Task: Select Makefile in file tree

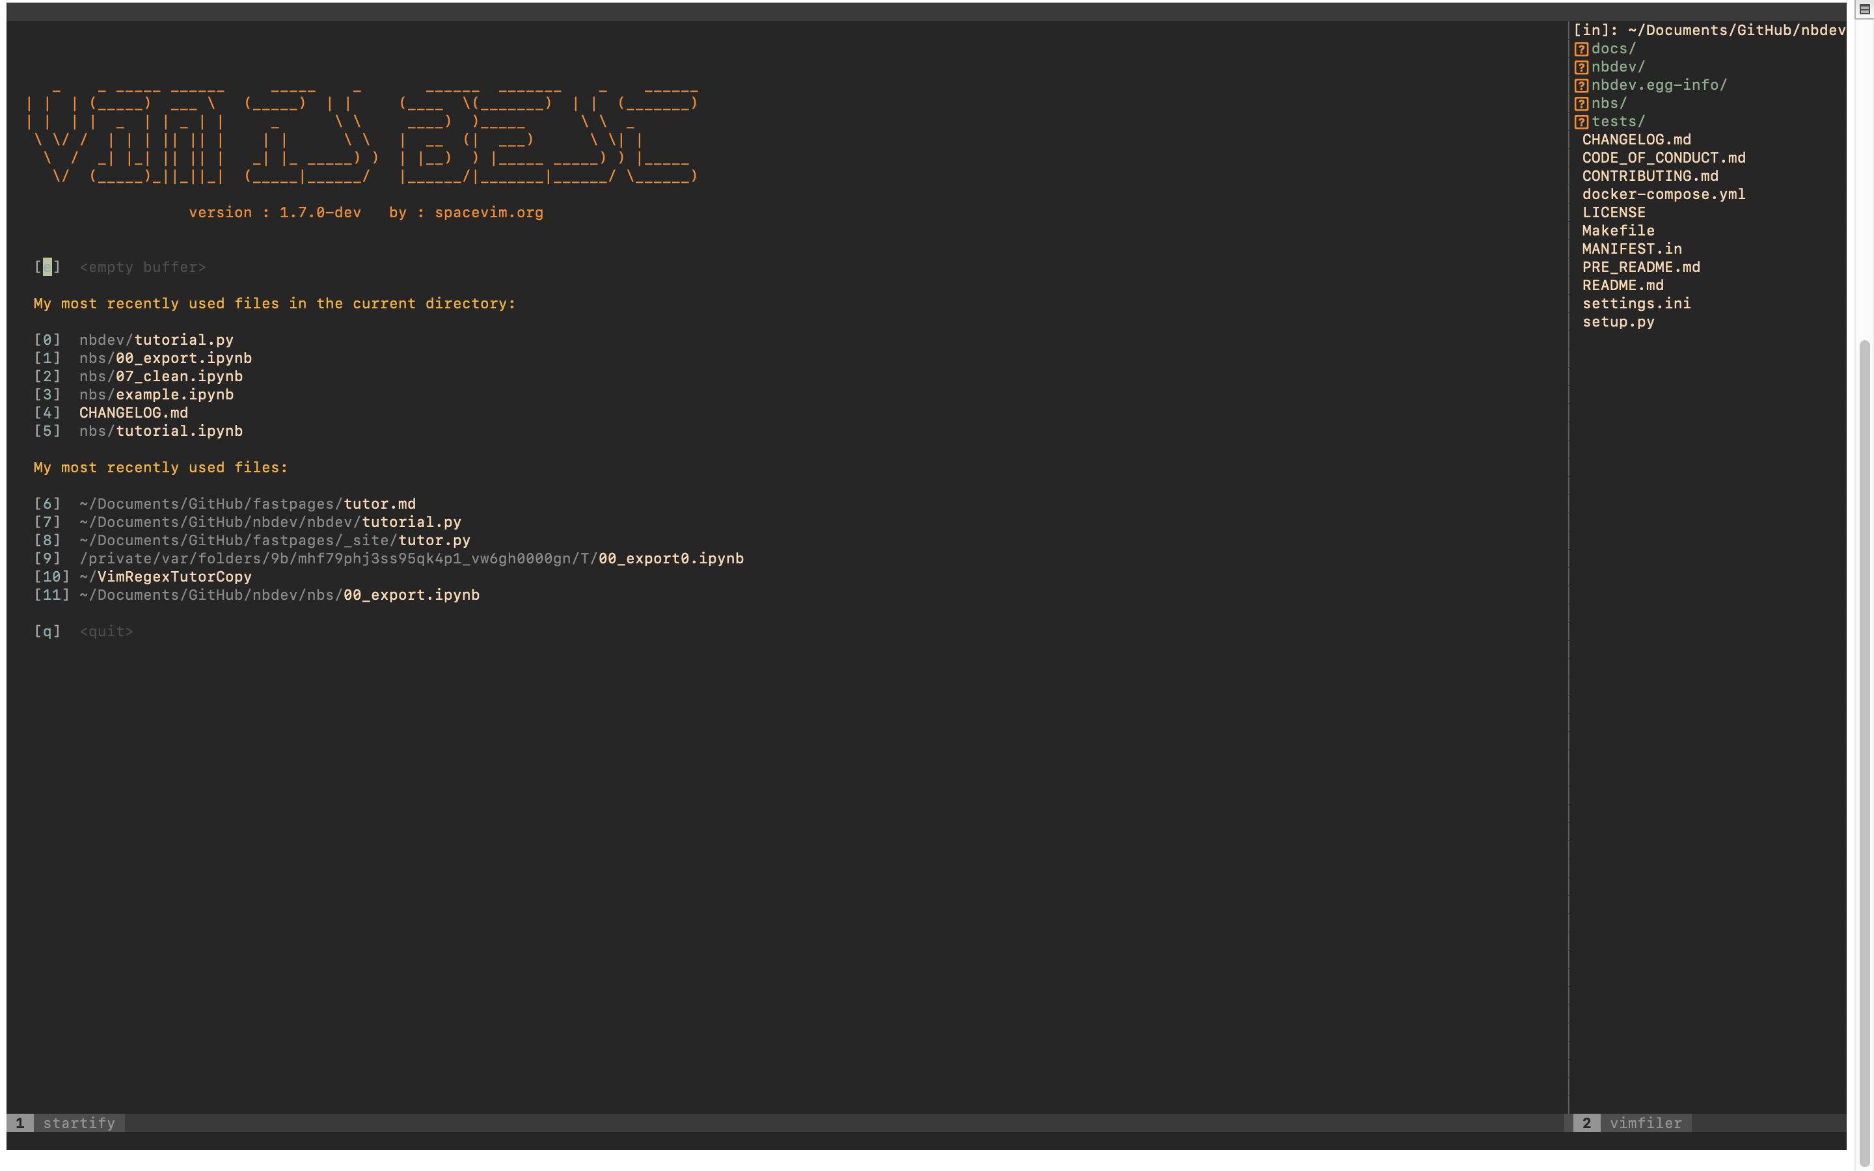Action: coord(1618,231)
